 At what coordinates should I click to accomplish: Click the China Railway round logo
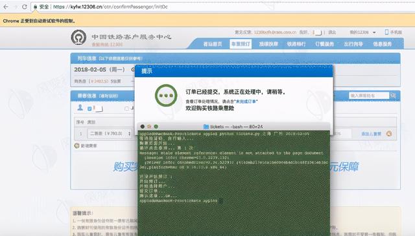point(78,38)
